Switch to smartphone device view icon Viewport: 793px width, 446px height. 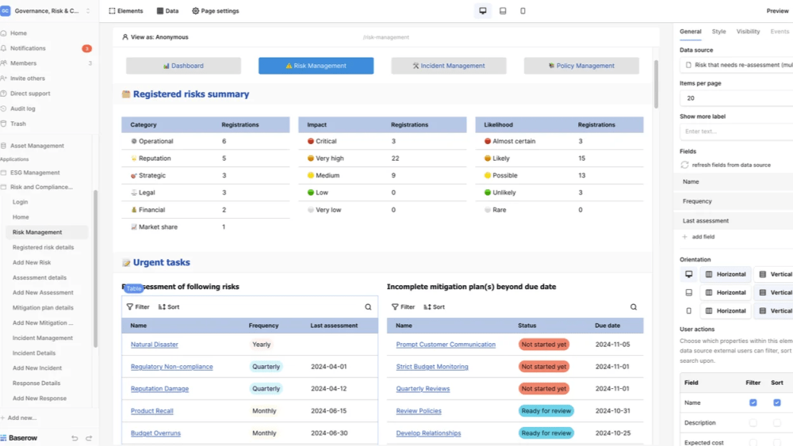tap(523, 10)
